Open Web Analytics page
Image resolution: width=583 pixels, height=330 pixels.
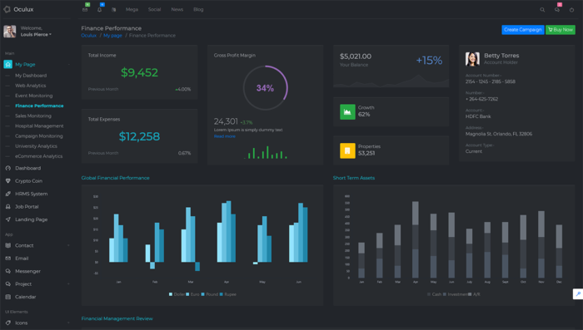(x=31, y=86)
